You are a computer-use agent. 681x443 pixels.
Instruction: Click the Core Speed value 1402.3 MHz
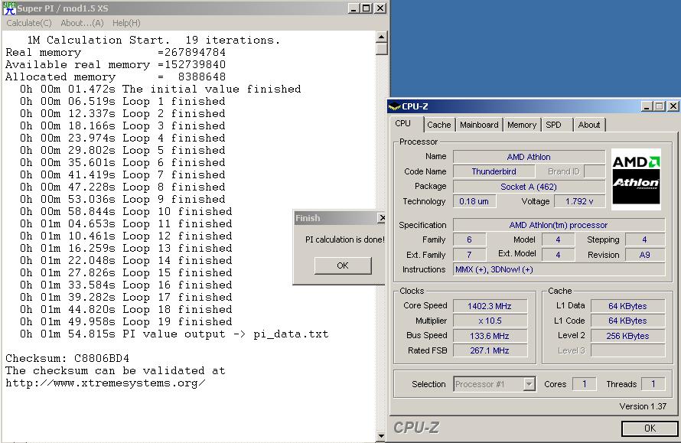pos(490,306)
